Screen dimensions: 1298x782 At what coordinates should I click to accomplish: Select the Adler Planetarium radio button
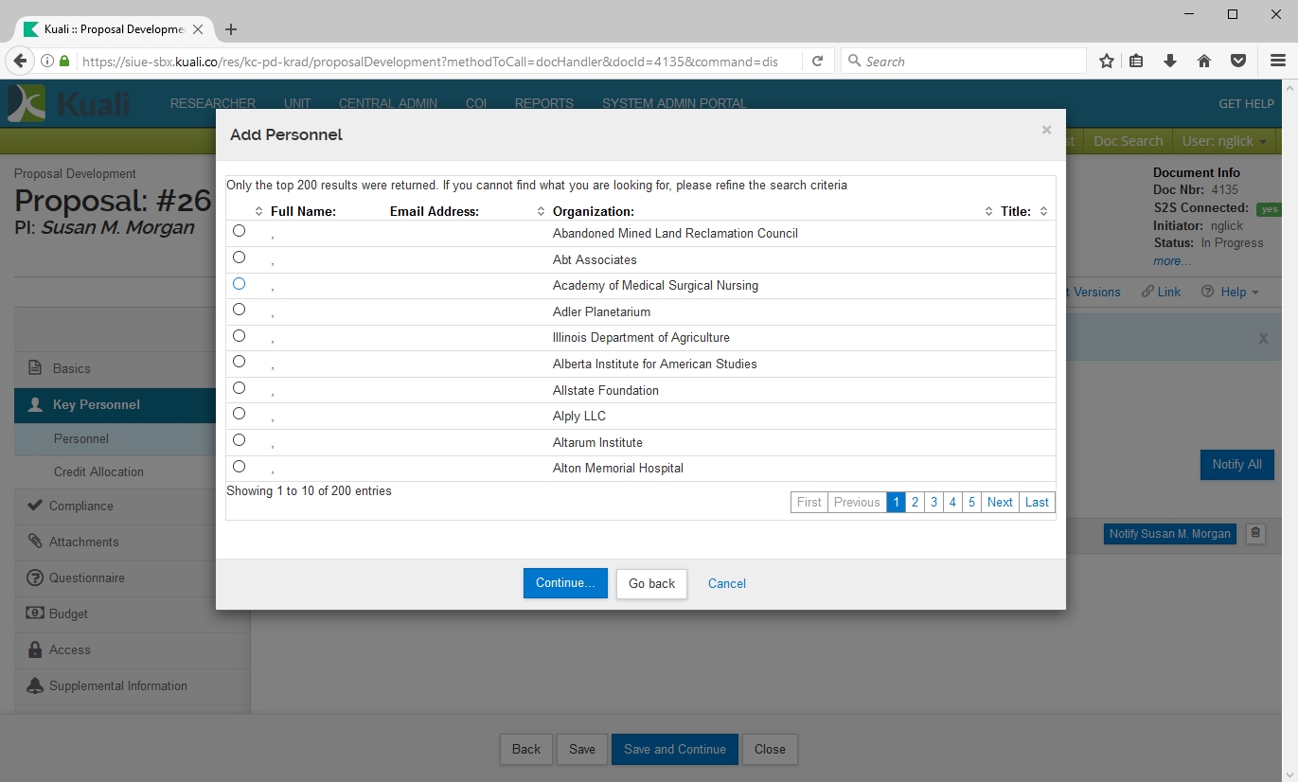coord(239,310)
